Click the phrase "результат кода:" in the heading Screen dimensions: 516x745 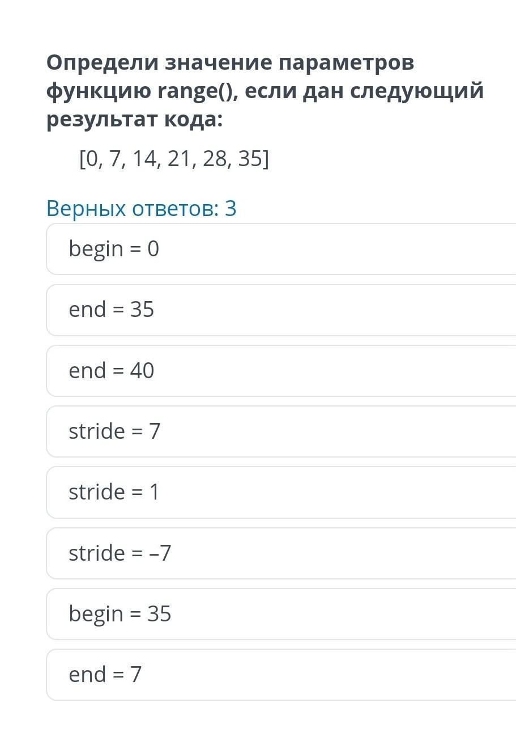135,120
